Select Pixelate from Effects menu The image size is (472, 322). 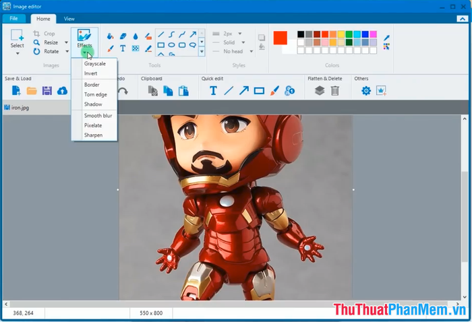[x=93, y=125]
